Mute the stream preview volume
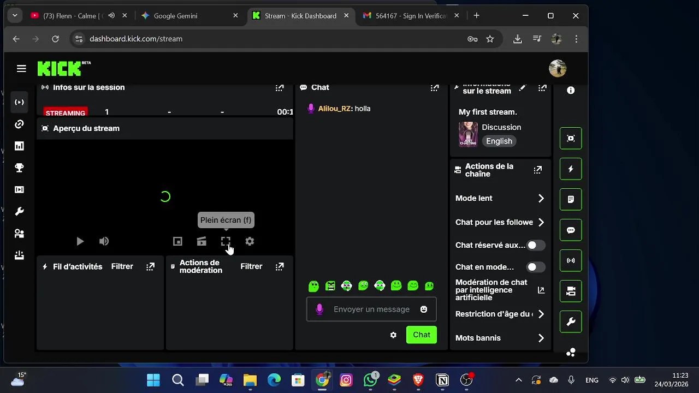Viewport: 699px width, 393px height. pyautogui.click(x=104, y=241)
